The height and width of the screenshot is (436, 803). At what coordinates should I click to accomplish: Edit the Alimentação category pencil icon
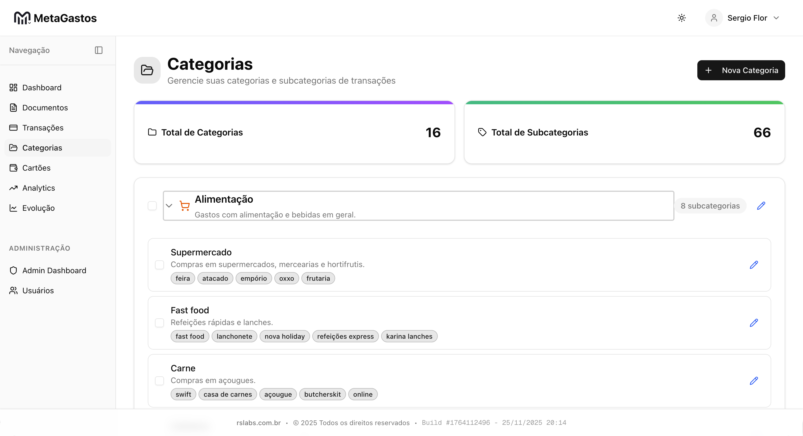point(761,206)
